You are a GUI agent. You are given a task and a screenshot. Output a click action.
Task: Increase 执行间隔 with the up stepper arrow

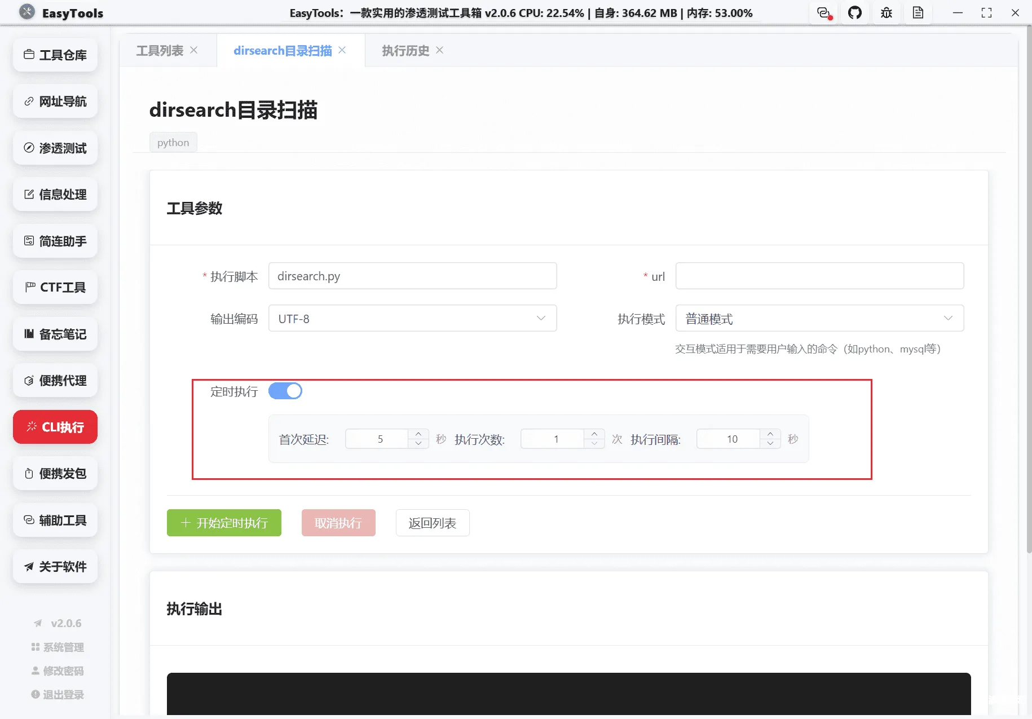click(769, 434)
